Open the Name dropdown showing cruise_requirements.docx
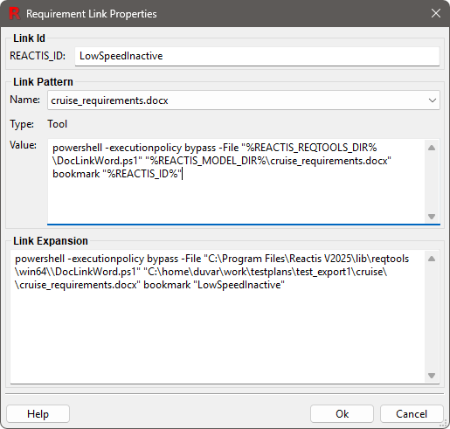Screen dimensions: 450x429 pyautogui.click(x=244, y=100)
